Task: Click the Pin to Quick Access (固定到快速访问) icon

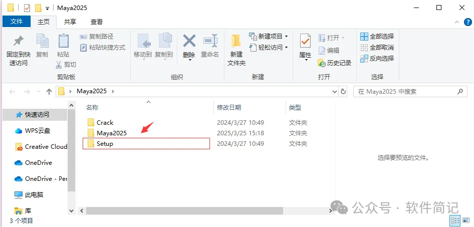Action: coord(19,41)
